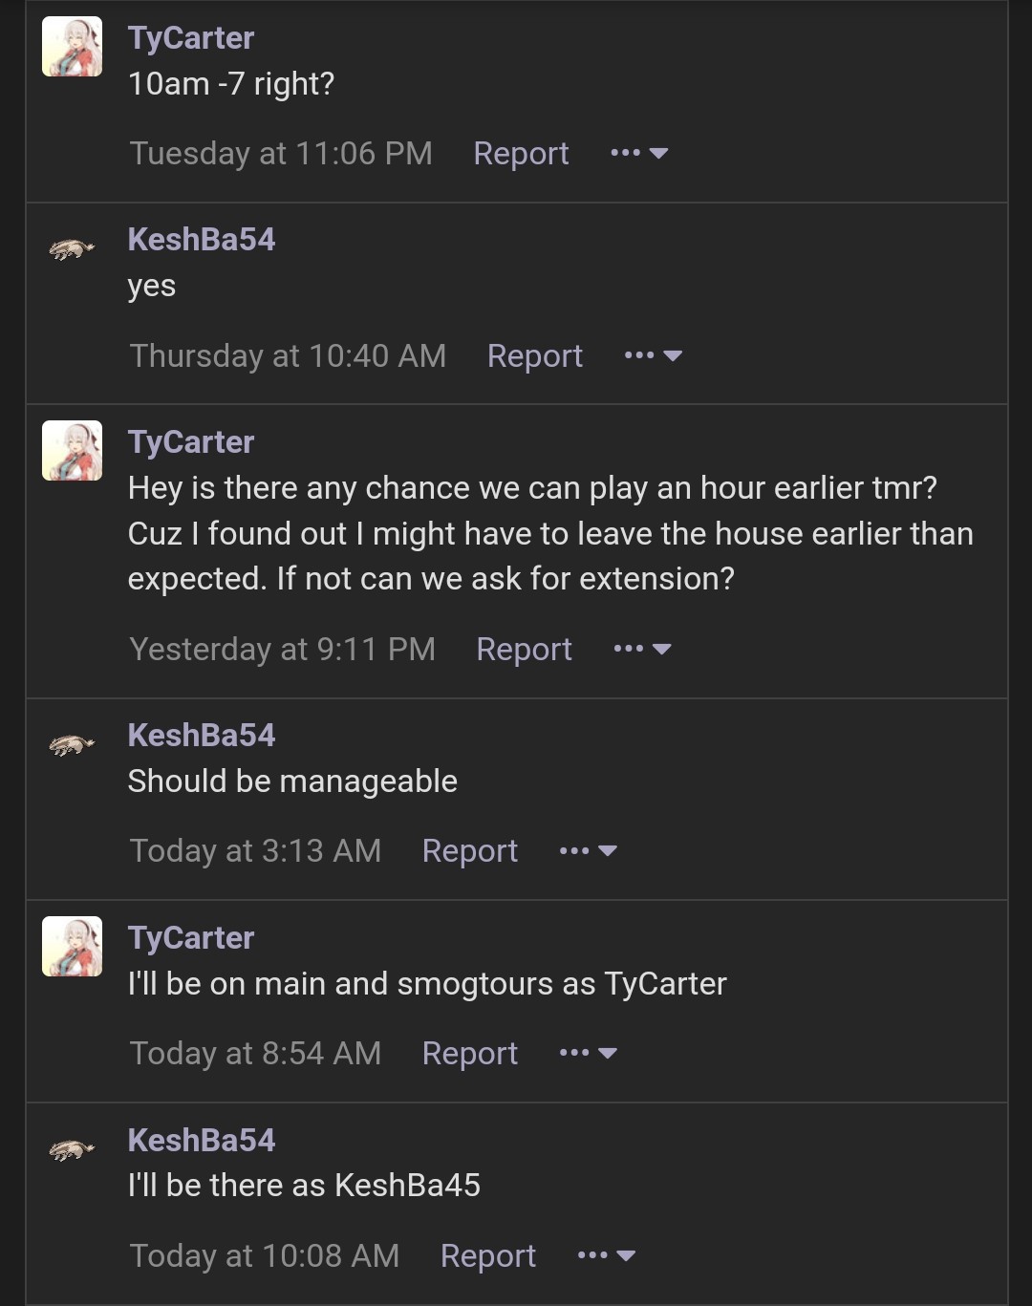Open the options dropdown on Today 3:13 AM post

click(589, 850)
